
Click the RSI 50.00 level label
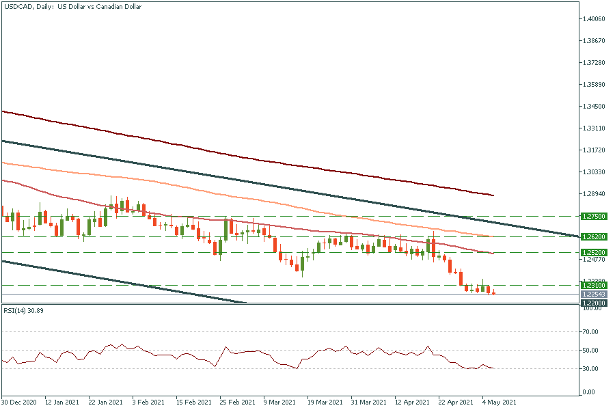591,351
